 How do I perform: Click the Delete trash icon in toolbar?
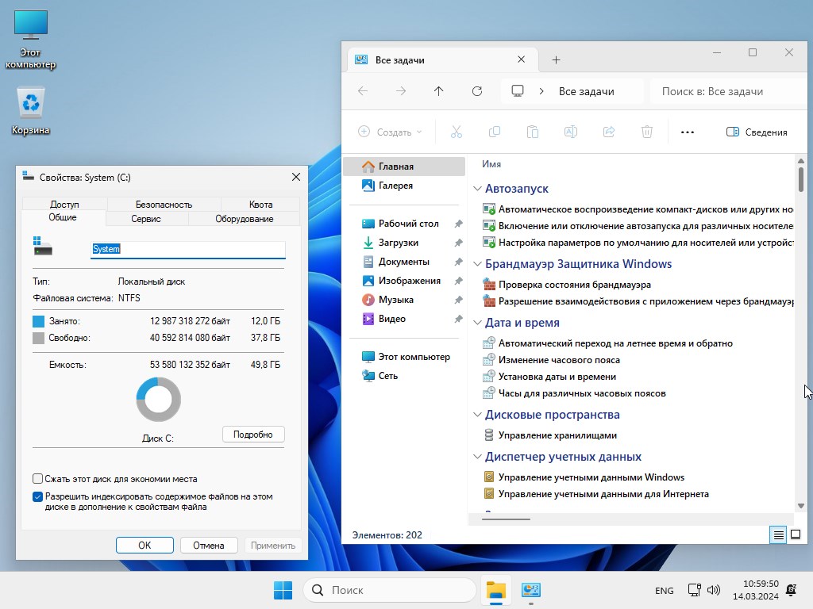pyautogui.click(x=647, y=132)
